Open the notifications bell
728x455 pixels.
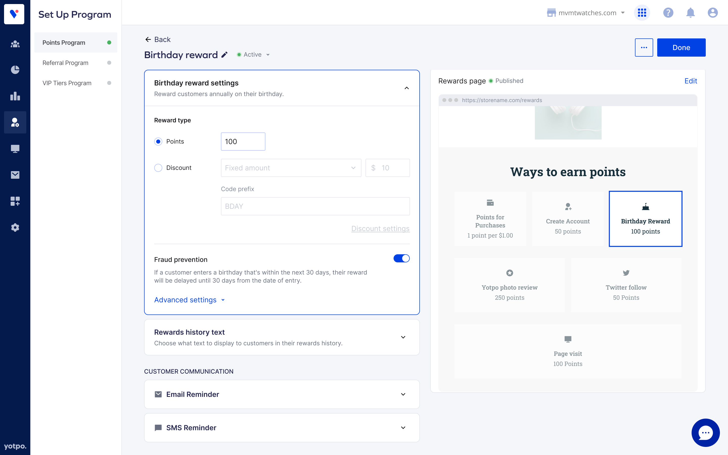pyautogui.click(x=690, y=13)
